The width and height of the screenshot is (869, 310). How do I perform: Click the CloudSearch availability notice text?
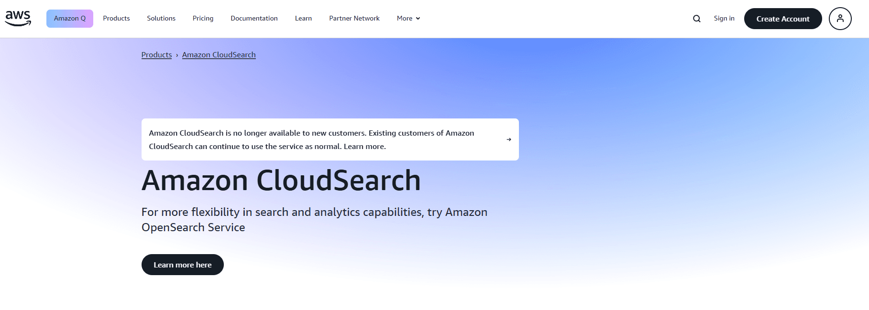[311, 139]
